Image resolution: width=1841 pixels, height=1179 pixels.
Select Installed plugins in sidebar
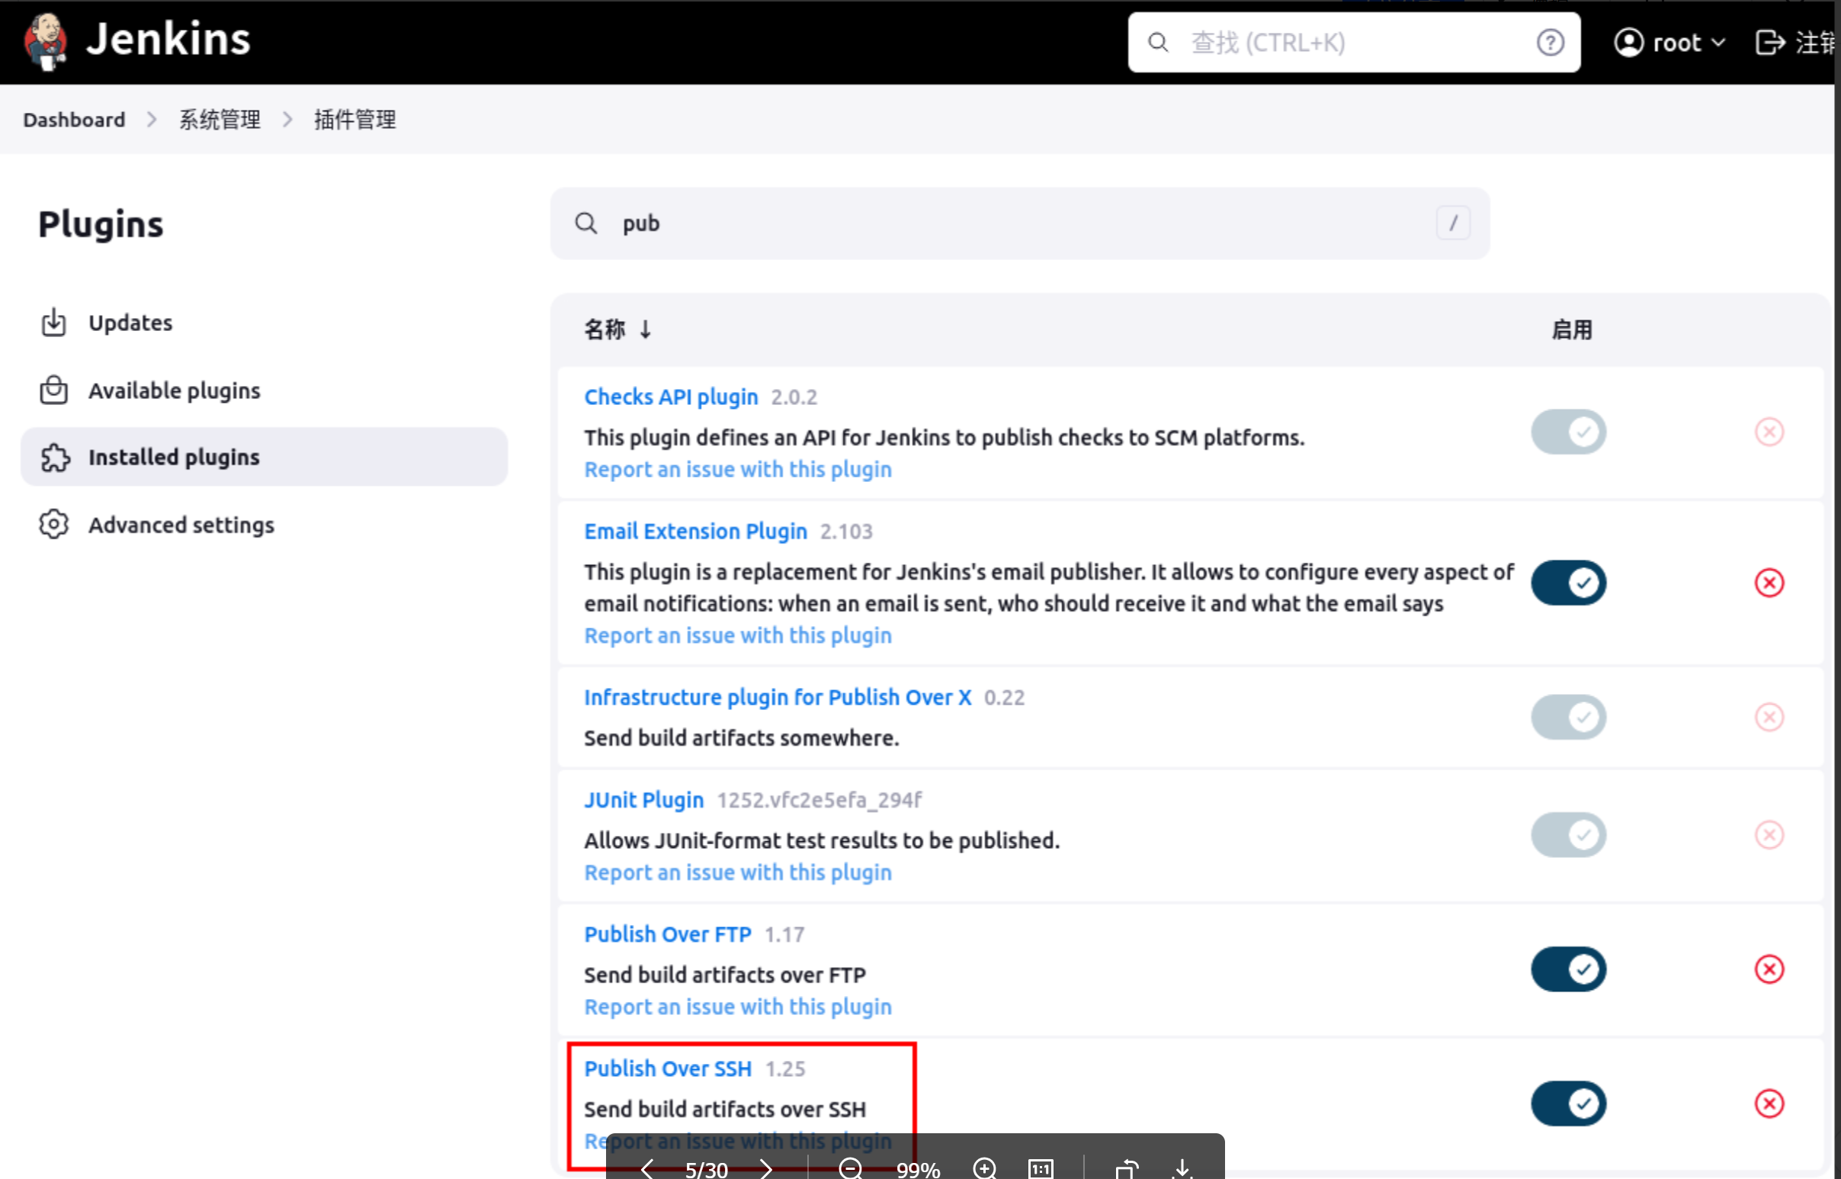coord(264,457)
